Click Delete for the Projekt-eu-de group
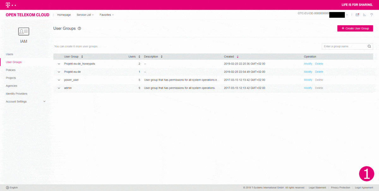 tap(319, 72)
